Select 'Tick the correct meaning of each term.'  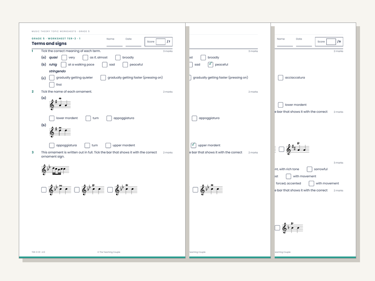coord(71,51)
